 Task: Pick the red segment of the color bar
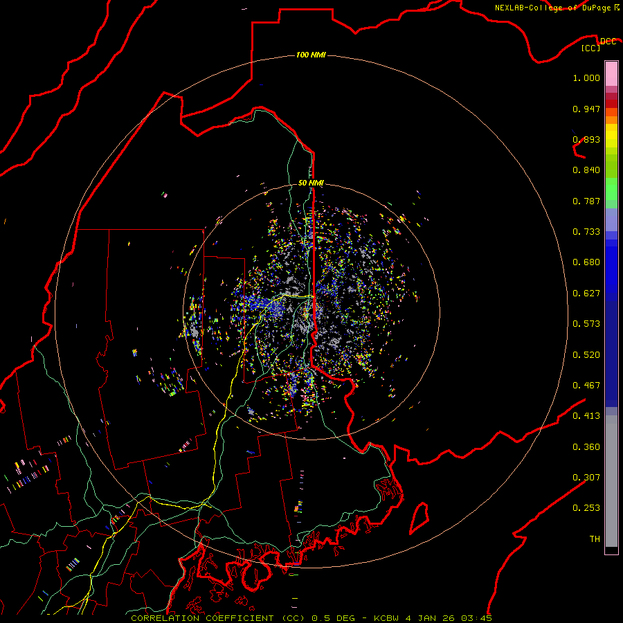point(611,104)
